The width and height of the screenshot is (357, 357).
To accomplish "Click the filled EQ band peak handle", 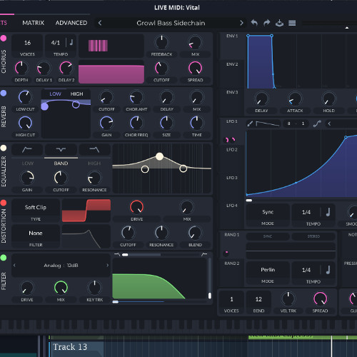I will [159, 156].
